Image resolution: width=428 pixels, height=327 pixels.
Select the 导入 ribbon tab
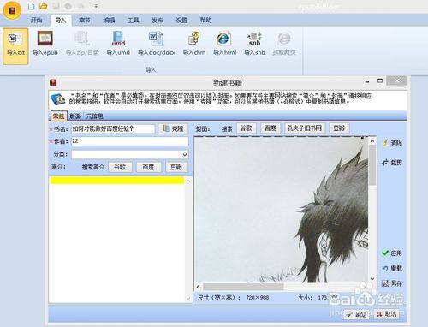click(61, 20)
